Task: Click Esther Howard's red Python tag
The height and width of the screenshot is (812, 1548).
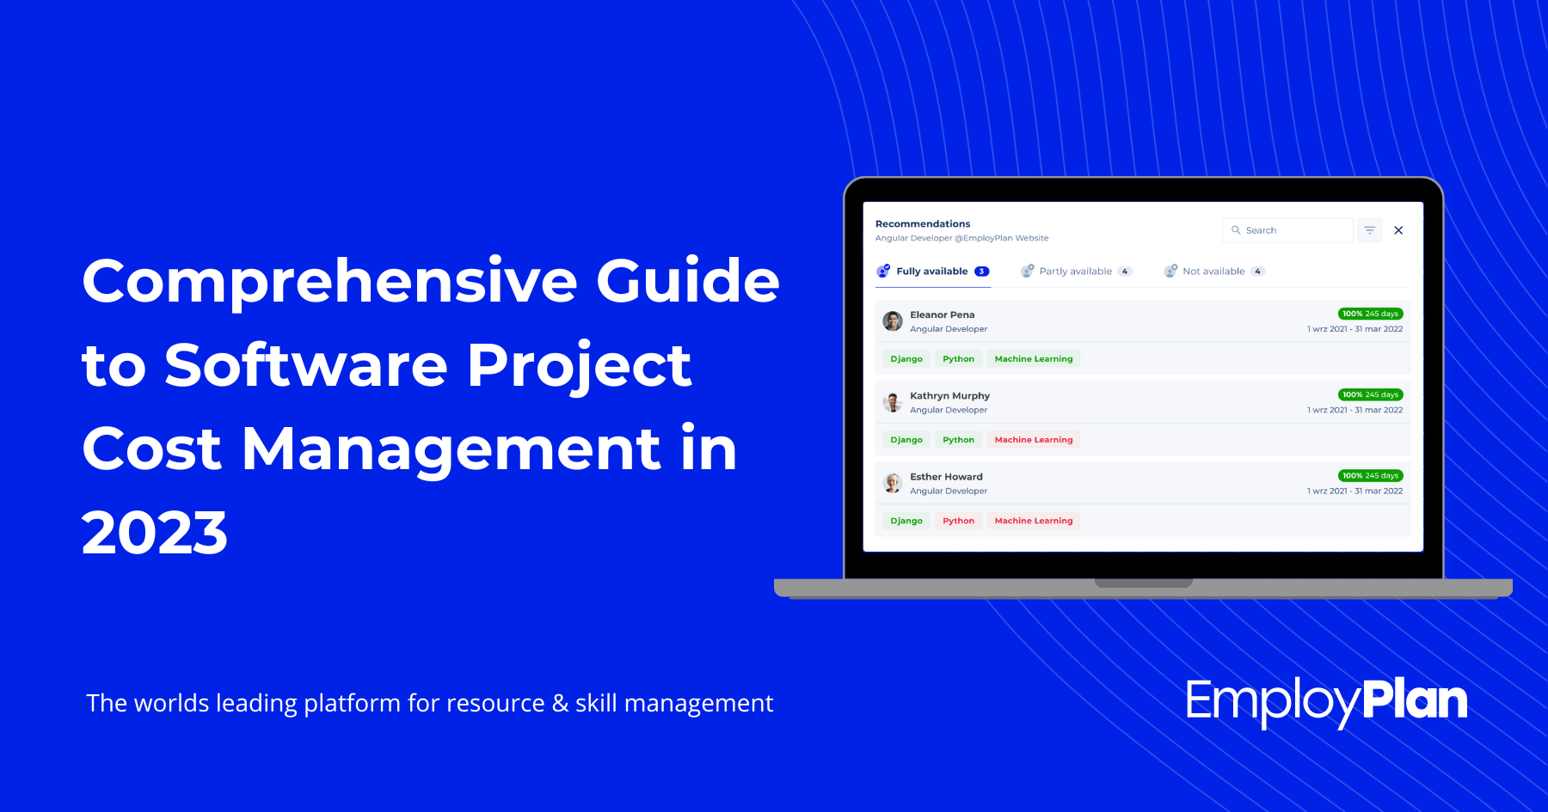Action: [x=958, y=521]
